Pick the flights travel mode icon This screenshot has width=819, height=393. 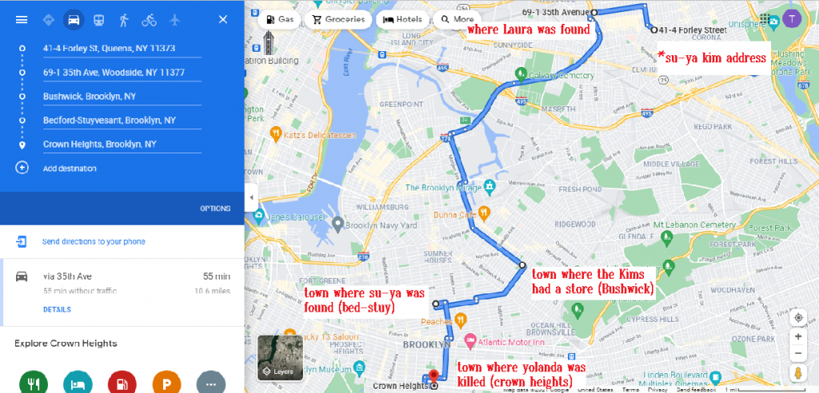(x=174, y=20)
